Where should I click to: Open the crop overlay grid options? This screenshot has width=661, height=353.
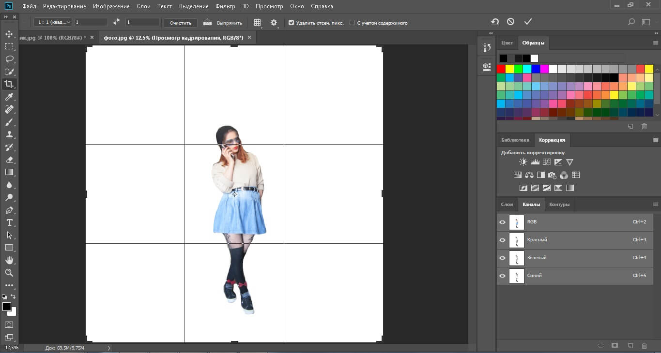point(258,23)
